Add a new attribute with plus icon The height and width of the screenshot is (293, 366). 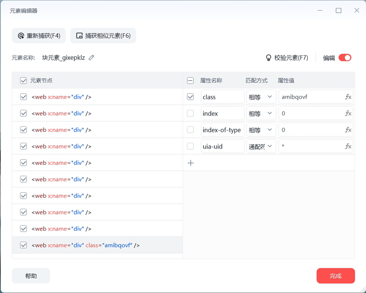click(190, 163)
